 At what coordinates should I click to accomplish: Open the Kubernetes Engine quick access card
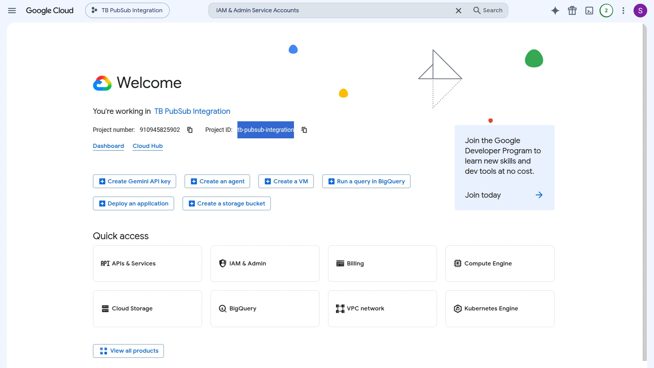pyautogui.click(x=500, y=309)
